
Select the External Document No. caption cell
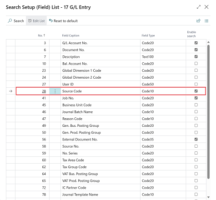point(100,140)
